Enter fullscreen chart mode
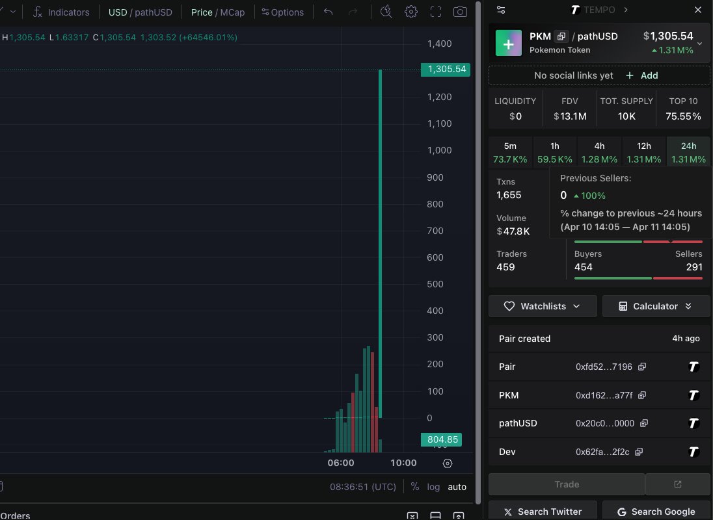713x520 pixels. coord(436,12)
